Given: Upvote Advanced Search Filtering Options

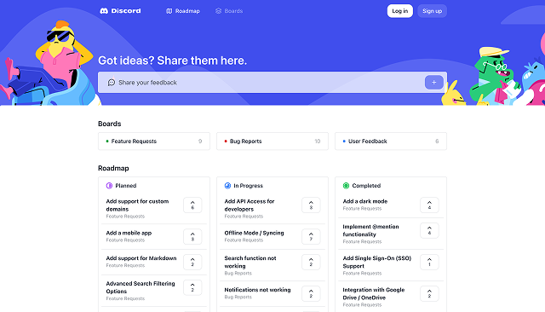Looking at the screenshot, I should point(192,287).
